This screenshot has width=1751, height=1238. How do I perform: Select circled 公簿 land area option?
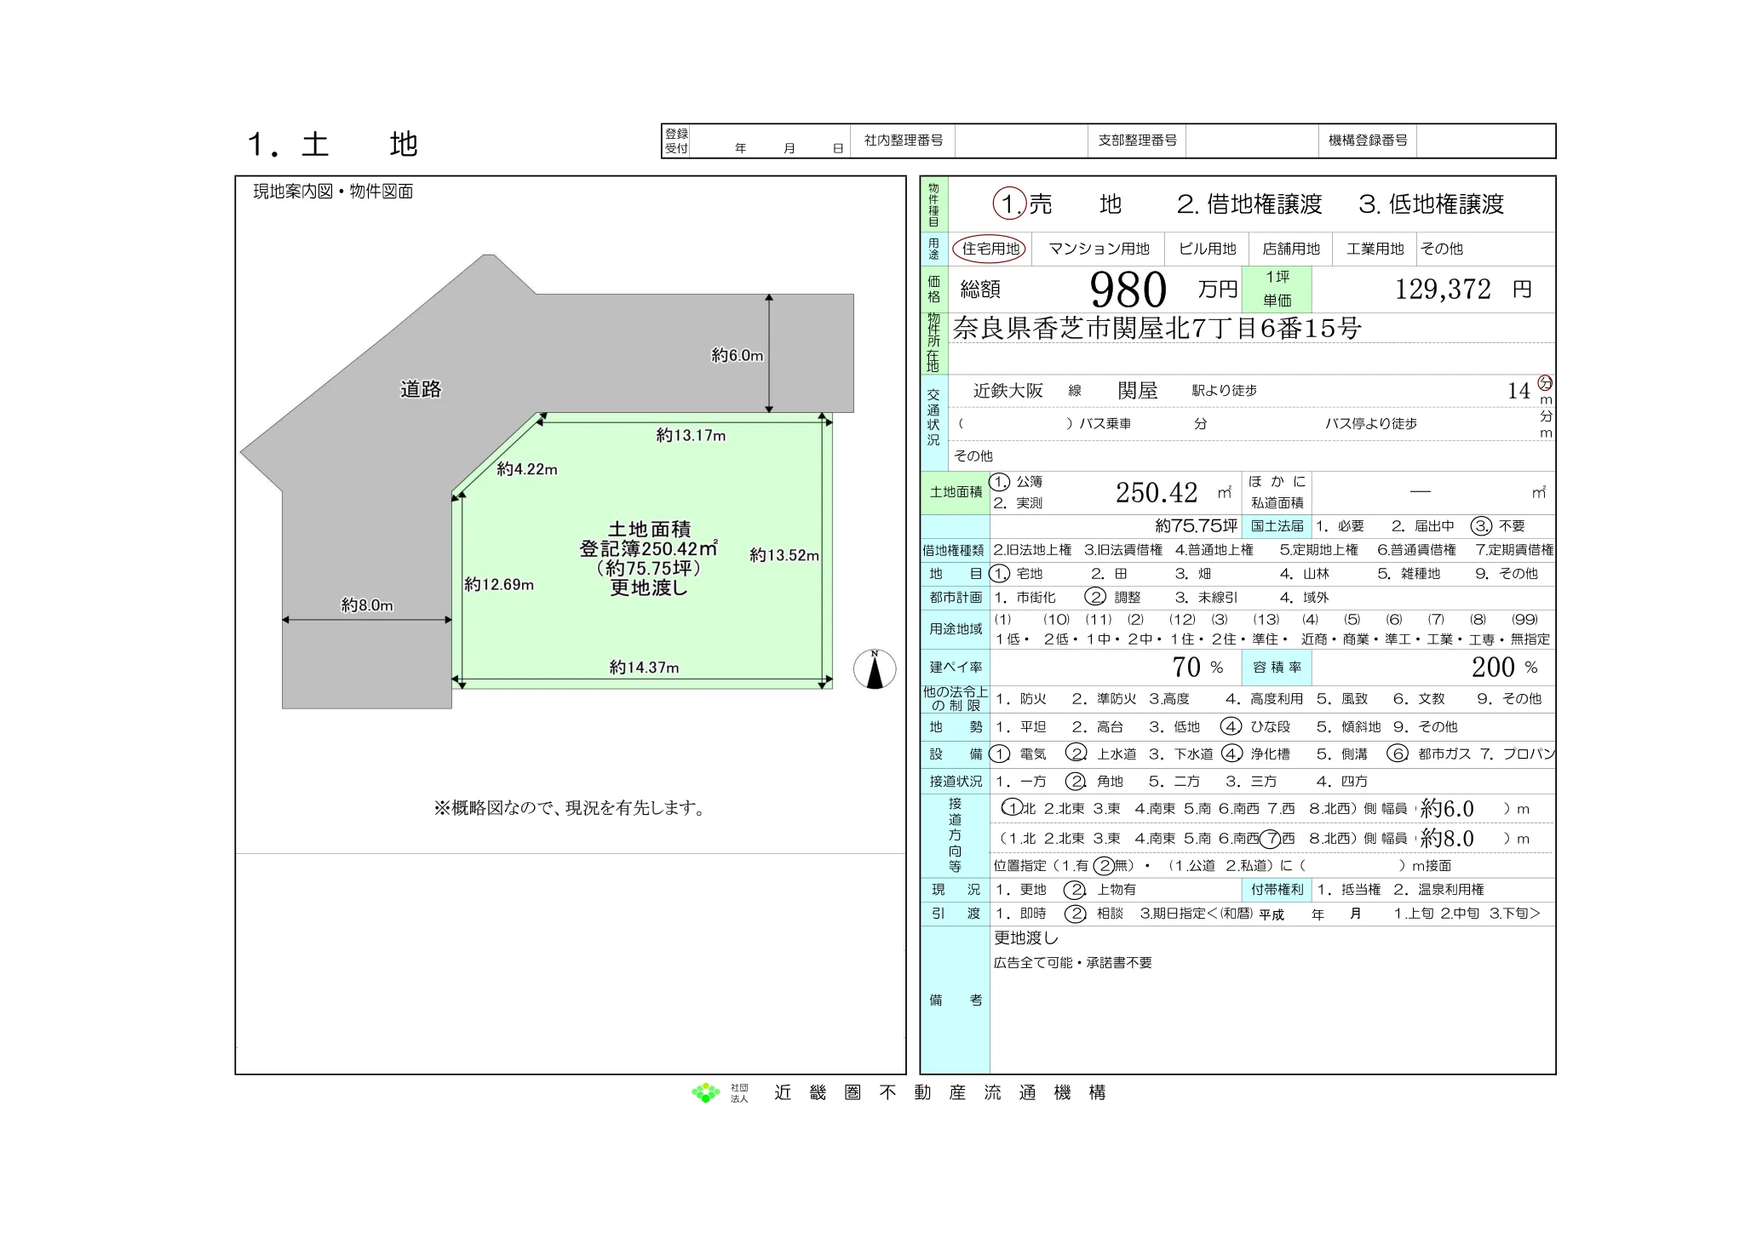(x=1017, y=482)
